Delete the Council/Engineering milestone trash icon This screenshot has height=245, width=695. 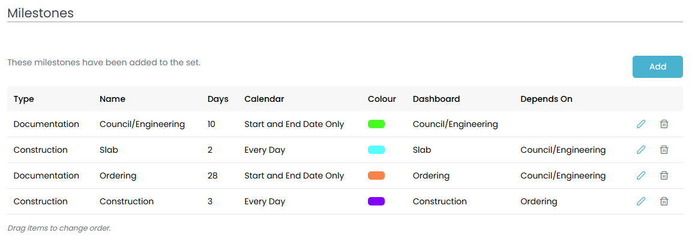coord(664,124)
